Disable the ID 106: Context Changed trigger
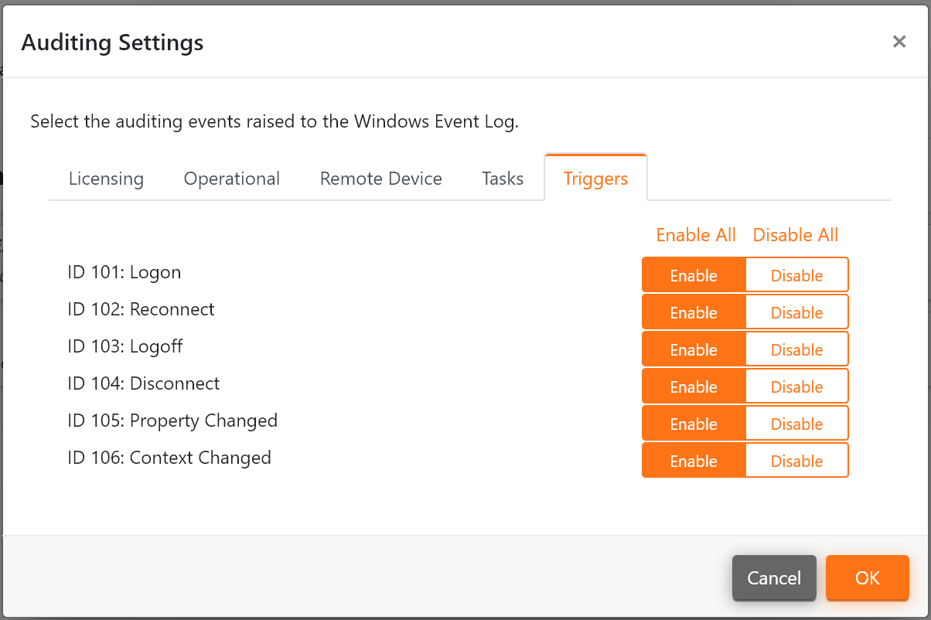931x620 pixels. (x=796, y=460)
